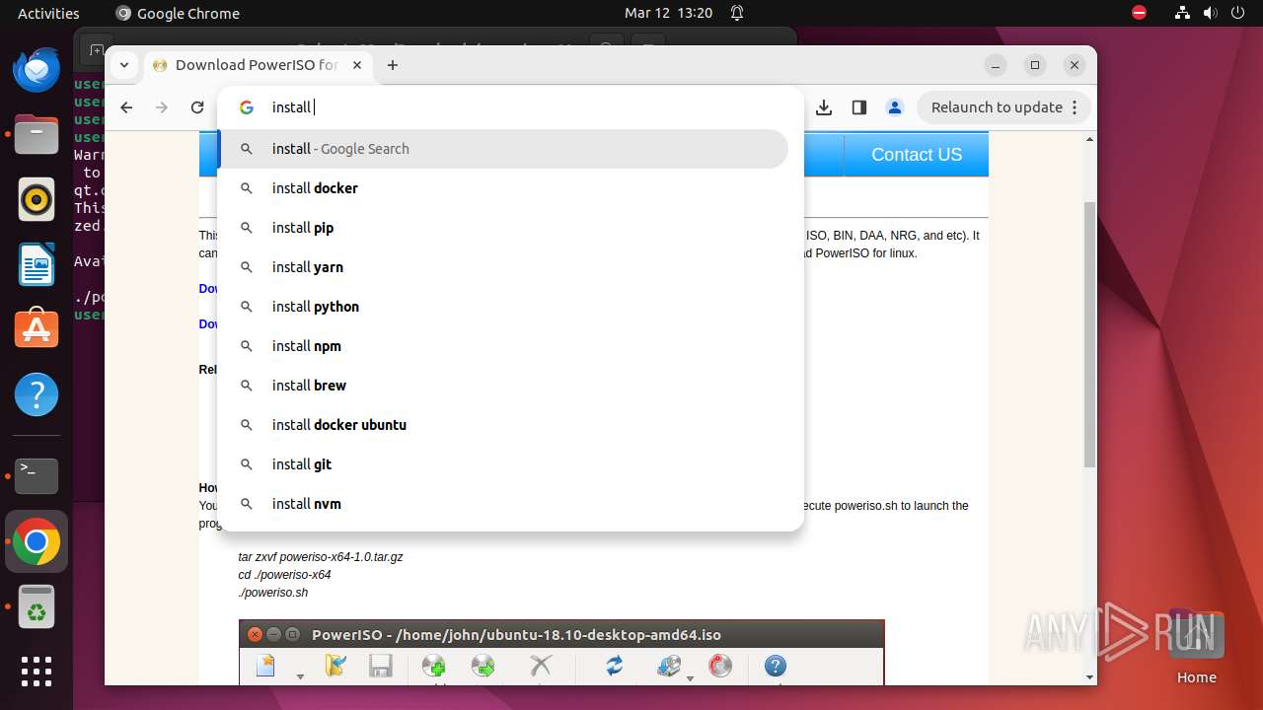This screenshot has width=1263, height=710.
Task: Click the page vertical scrollbar thumb
Action: coord(1089,335)
